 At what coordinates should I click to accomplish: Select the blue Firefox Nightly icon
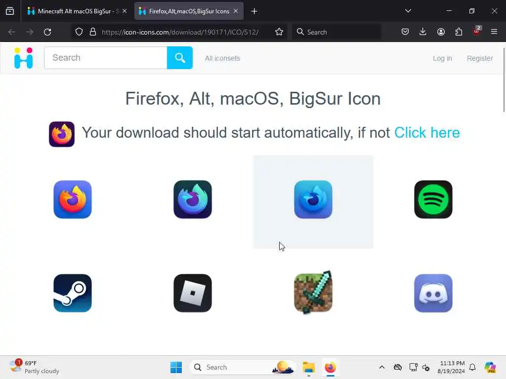313,199
